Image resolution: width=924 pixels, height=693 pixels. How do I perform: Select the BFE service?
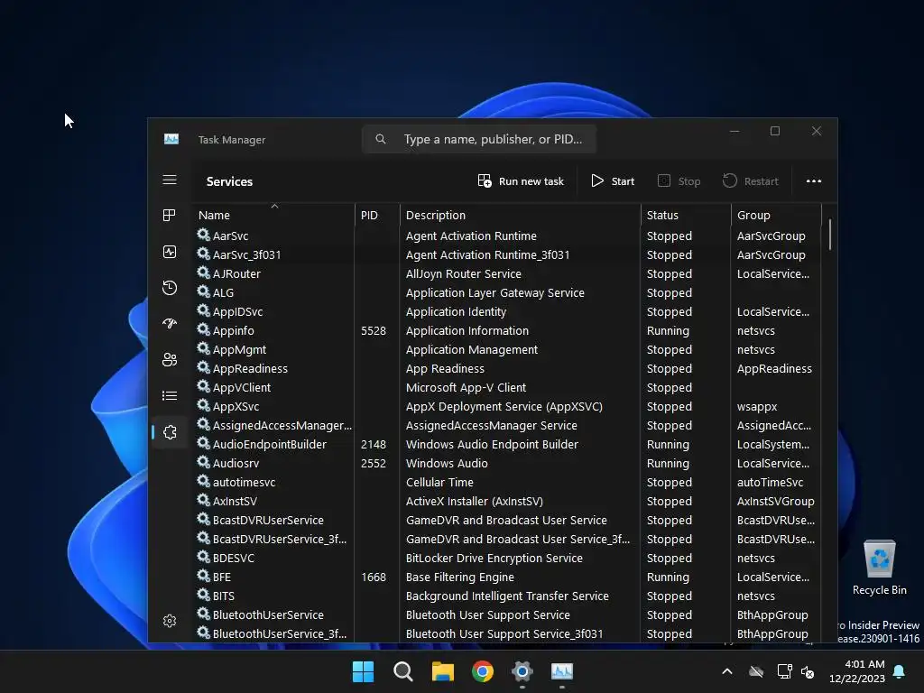222,577
